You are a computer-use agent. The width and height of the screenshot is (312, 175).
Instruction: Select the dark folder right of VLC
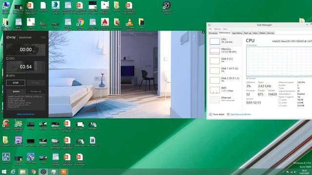point(141,23)
